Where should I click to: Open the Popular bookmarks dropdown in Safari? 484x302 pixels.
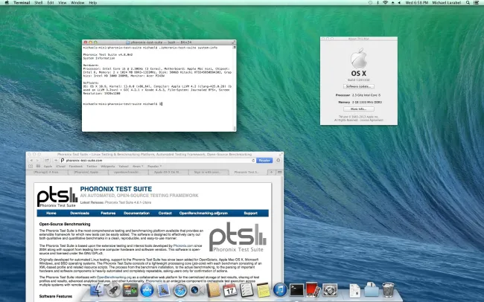pos(154,167)
